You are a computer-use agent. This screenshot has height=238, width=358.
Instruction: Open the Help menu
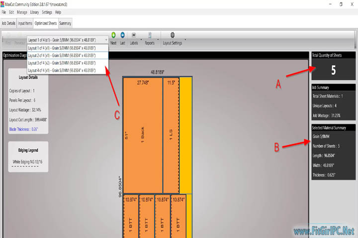[x=58, y=12]
